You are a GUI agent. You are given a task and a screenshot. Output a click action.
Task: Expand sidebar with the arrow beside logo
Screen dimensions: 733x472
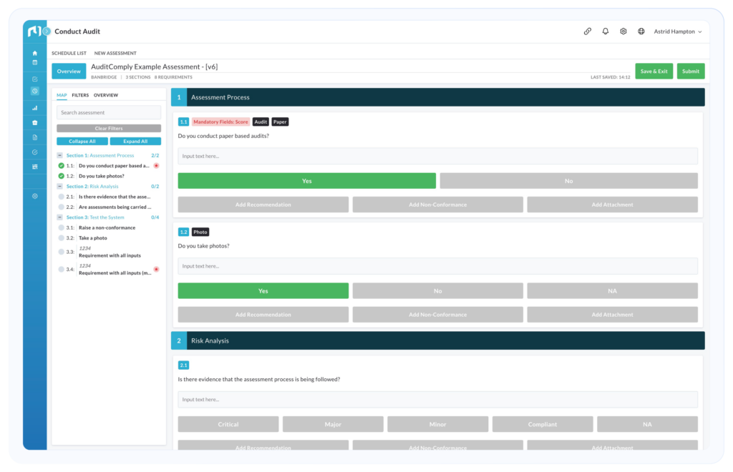tap(47, 31)
